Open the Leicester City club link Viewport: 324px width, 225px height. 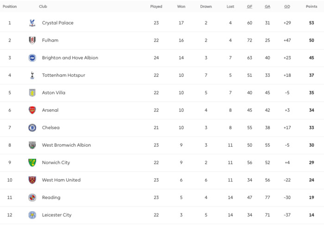[57, 215]
